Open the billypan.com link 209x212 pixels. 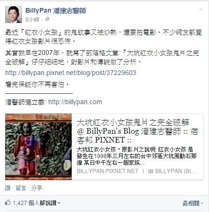(x=75, y=102)
